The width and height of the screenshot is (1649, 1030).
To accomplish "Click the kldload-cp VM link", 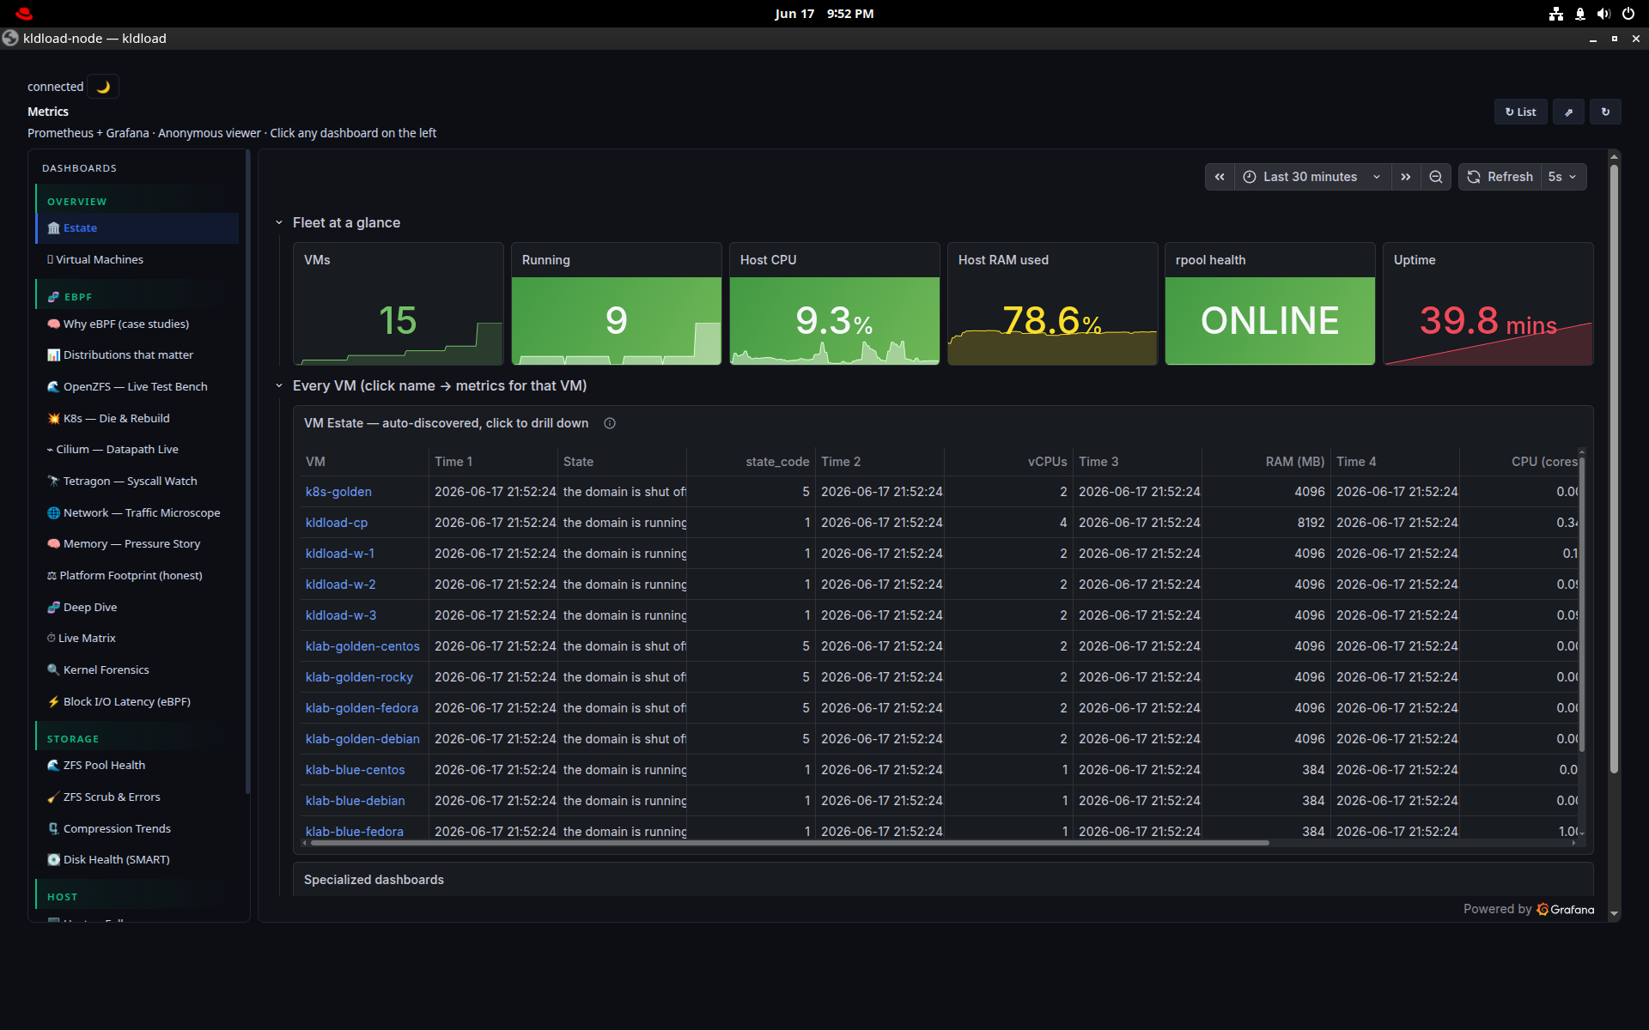I will [337, 523].
